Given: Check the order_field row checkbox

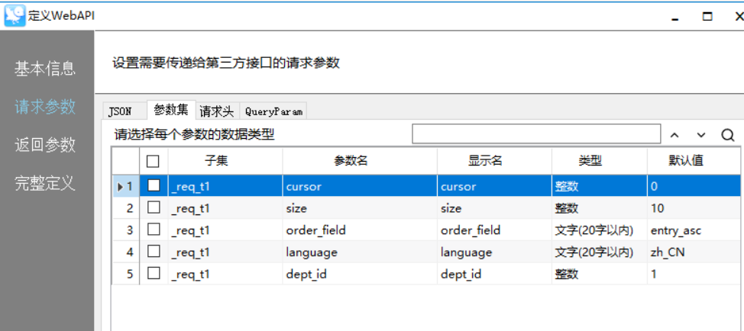Looking at the screenshot, I should (154, 230).
